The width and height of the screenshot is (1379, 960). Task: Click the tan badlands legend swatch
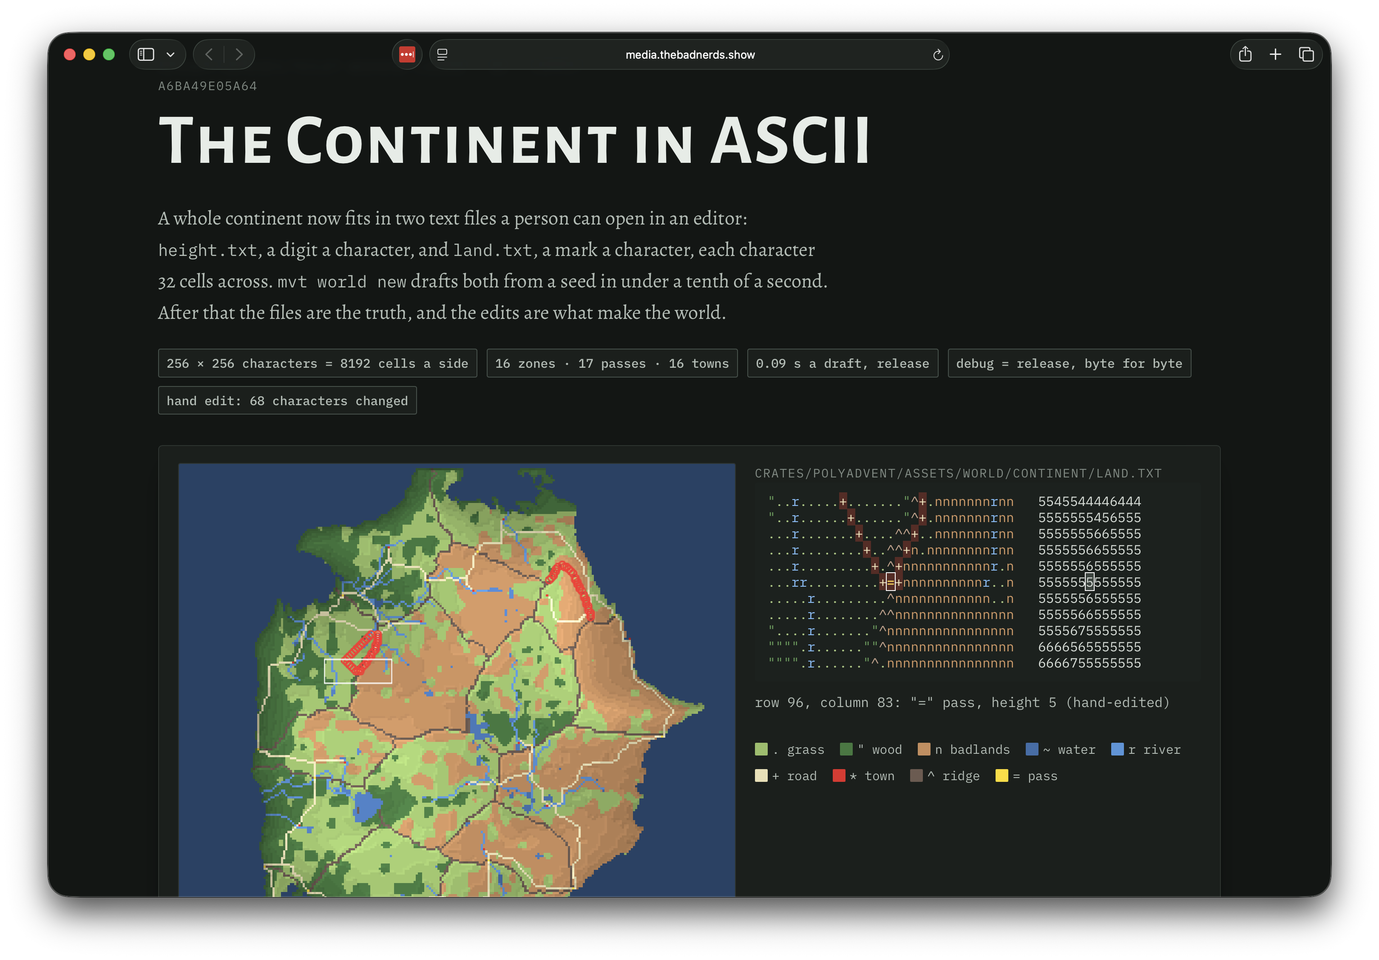(x=924, y=749)
